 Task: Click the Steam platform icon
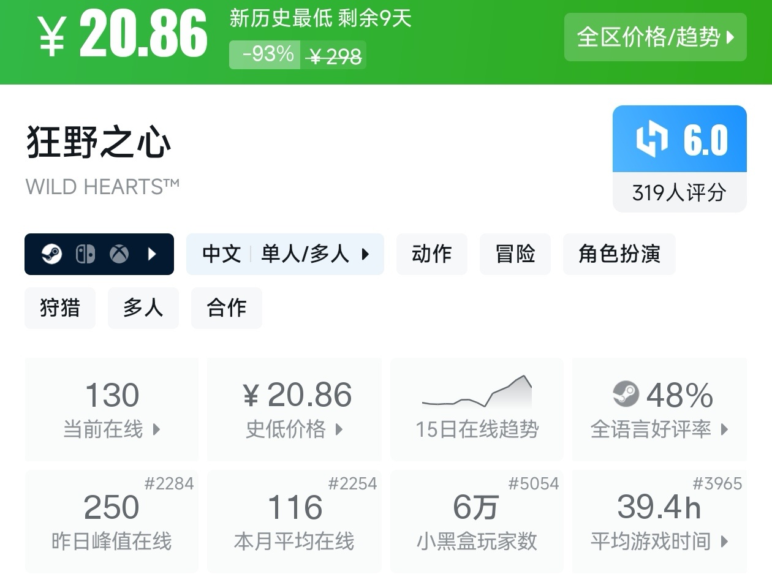(x=51, y=254)
